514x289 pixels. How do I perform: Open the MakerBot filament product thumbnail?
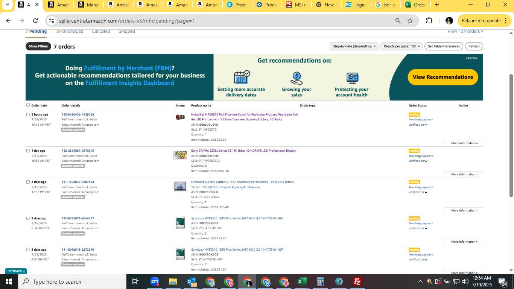click(x=180, y=117)
